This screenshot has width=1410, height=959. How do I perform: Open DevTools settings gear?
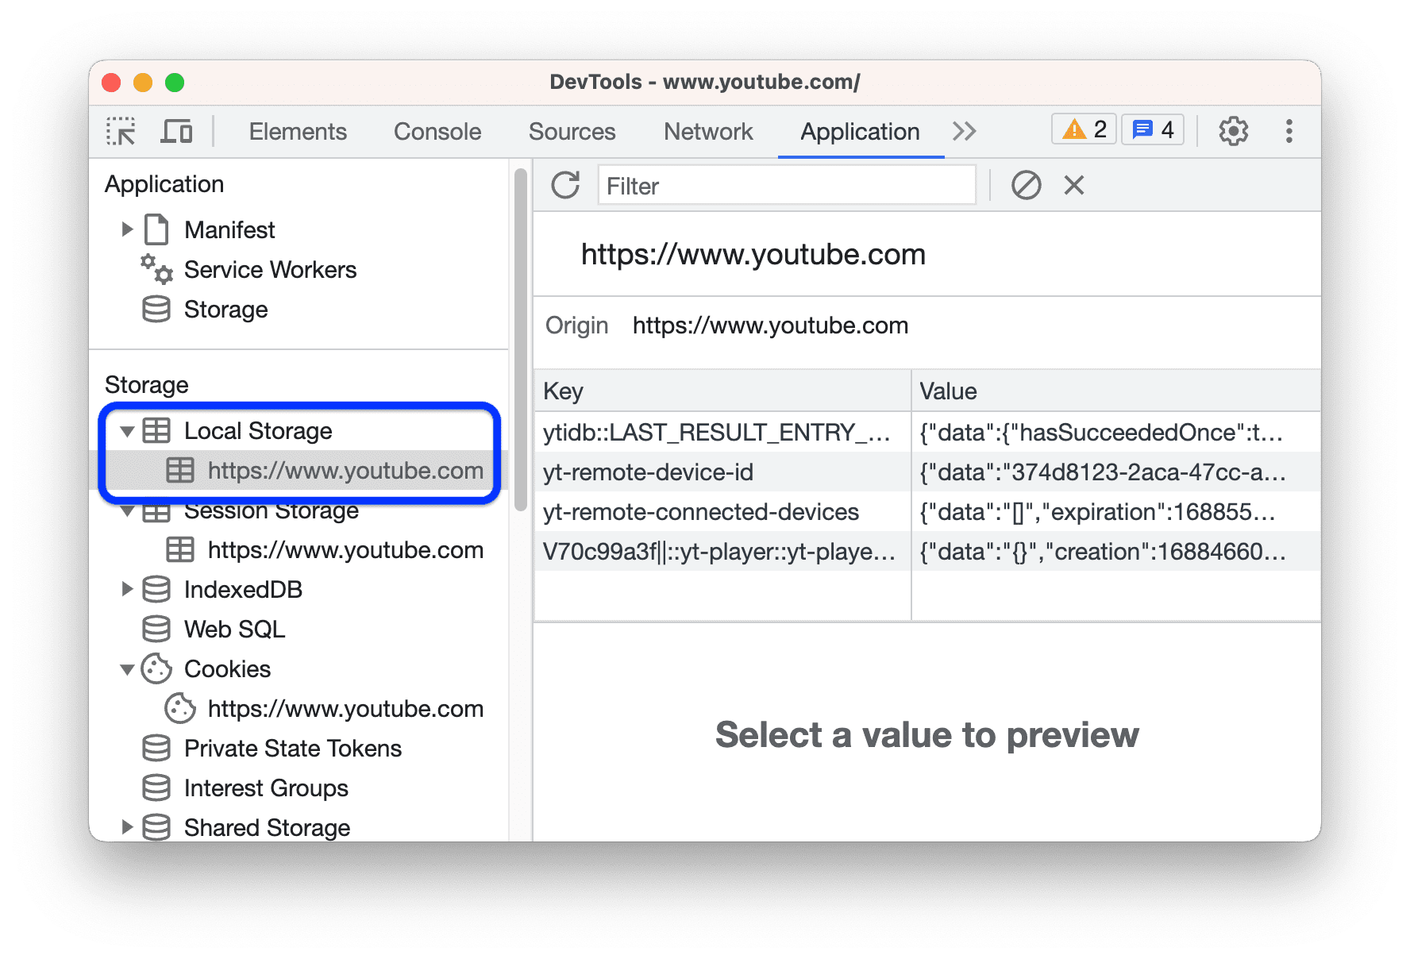click(x=1233, y=131)
